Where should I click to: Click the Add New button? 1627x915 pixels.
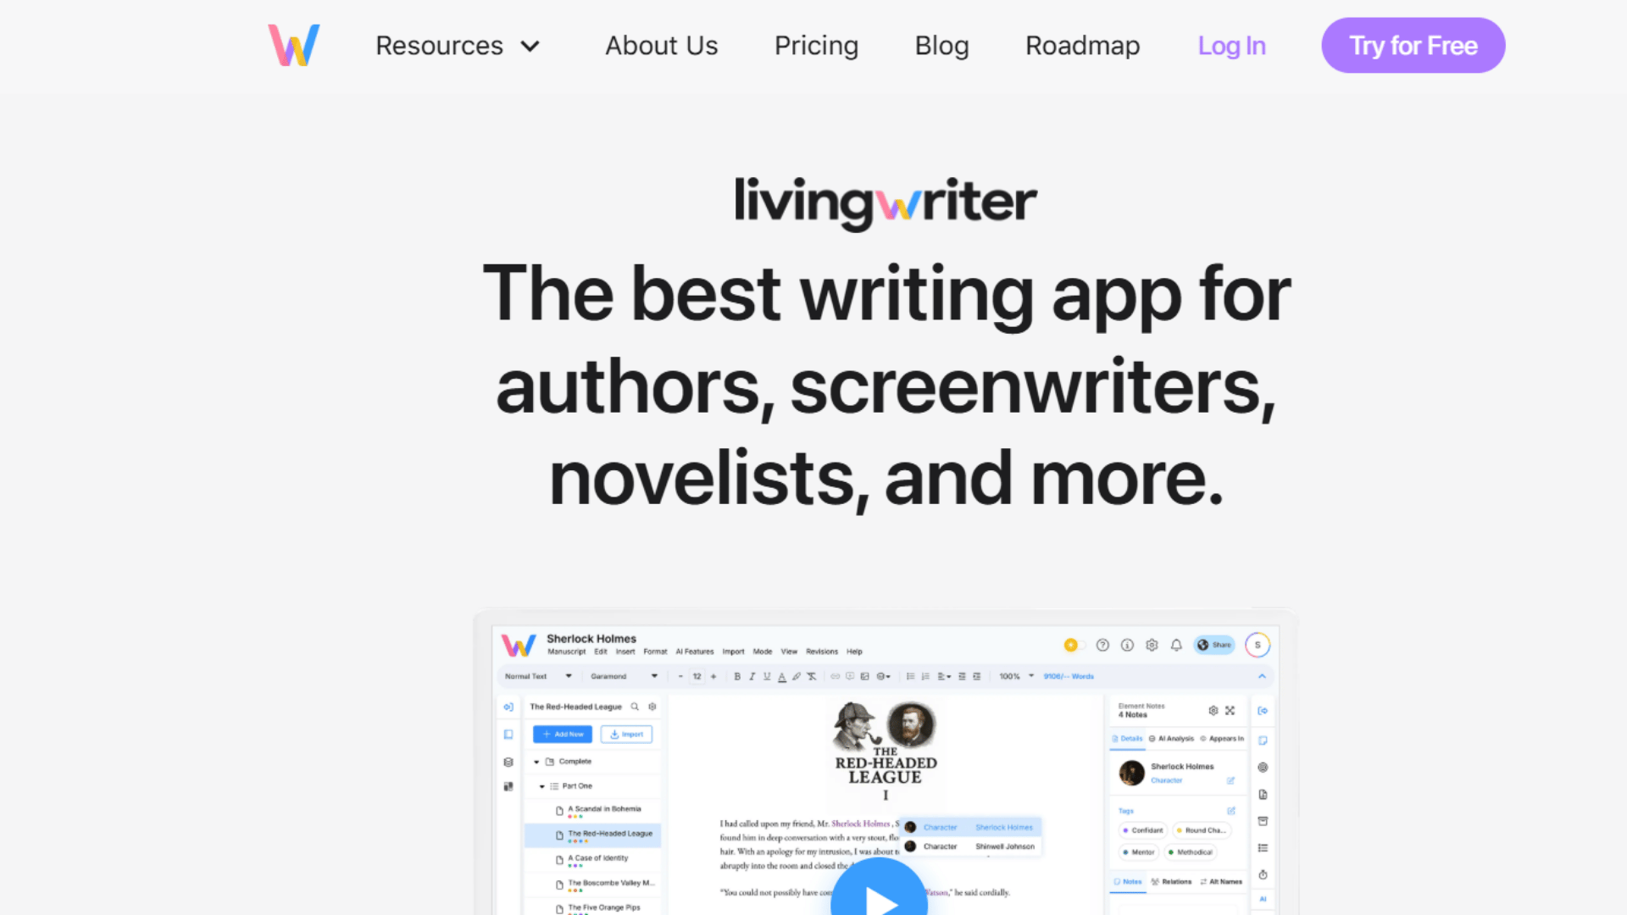tap(563, 735)
